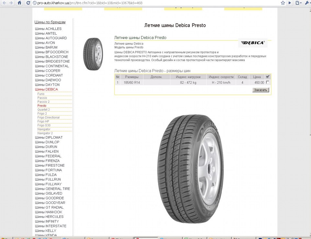Select the Passio model submenu item
Viewport: 311px width, 239px height.
(42, 98)
